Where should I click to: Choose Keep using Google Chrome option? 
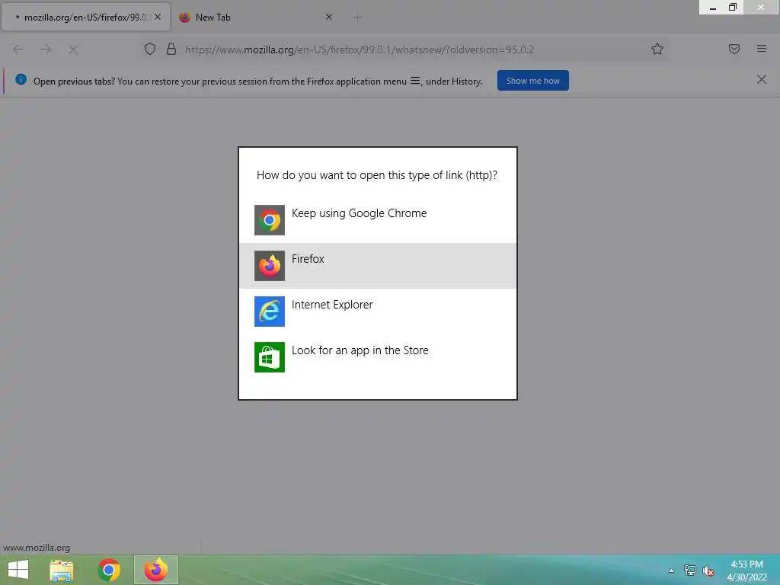[x=378, y=220]
